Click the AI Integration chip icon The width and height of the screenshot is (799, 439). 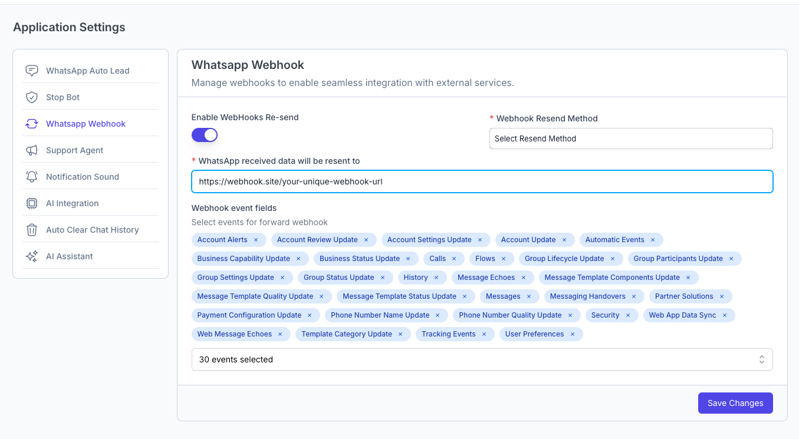coord(32,203)
